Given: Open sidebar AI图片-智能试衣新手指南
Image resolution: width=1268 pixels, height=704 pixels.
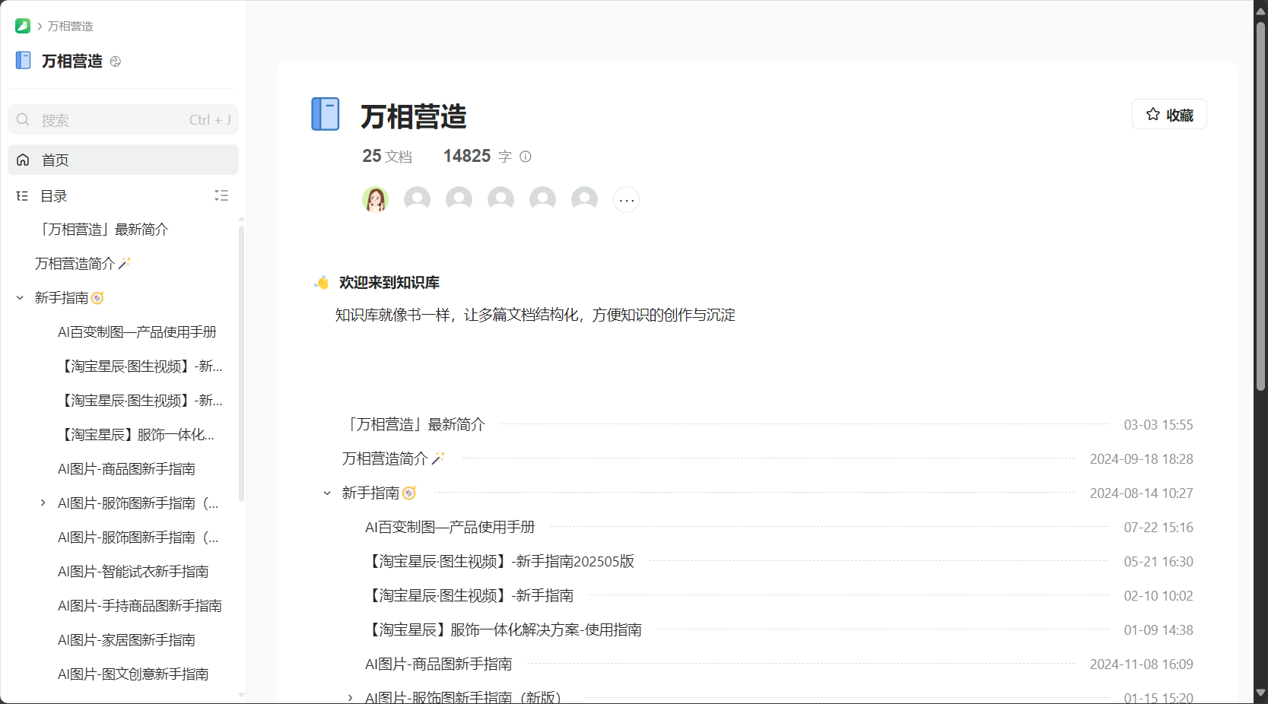Looking at the screenshot, I should [133, 571].
